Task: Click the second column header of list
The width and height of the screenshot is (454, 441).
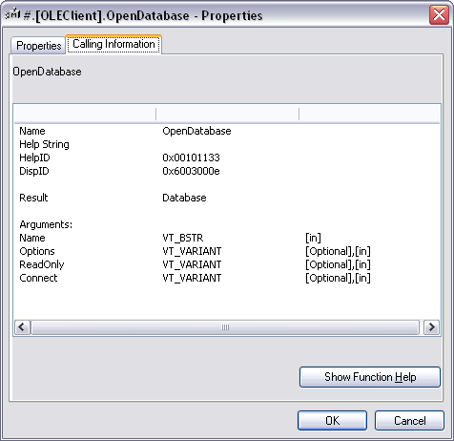Action: point(227,114)
